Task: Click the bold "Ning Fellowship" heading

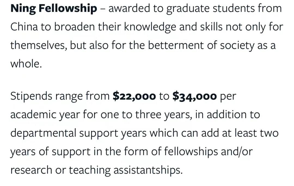Action: click(54, 9)
